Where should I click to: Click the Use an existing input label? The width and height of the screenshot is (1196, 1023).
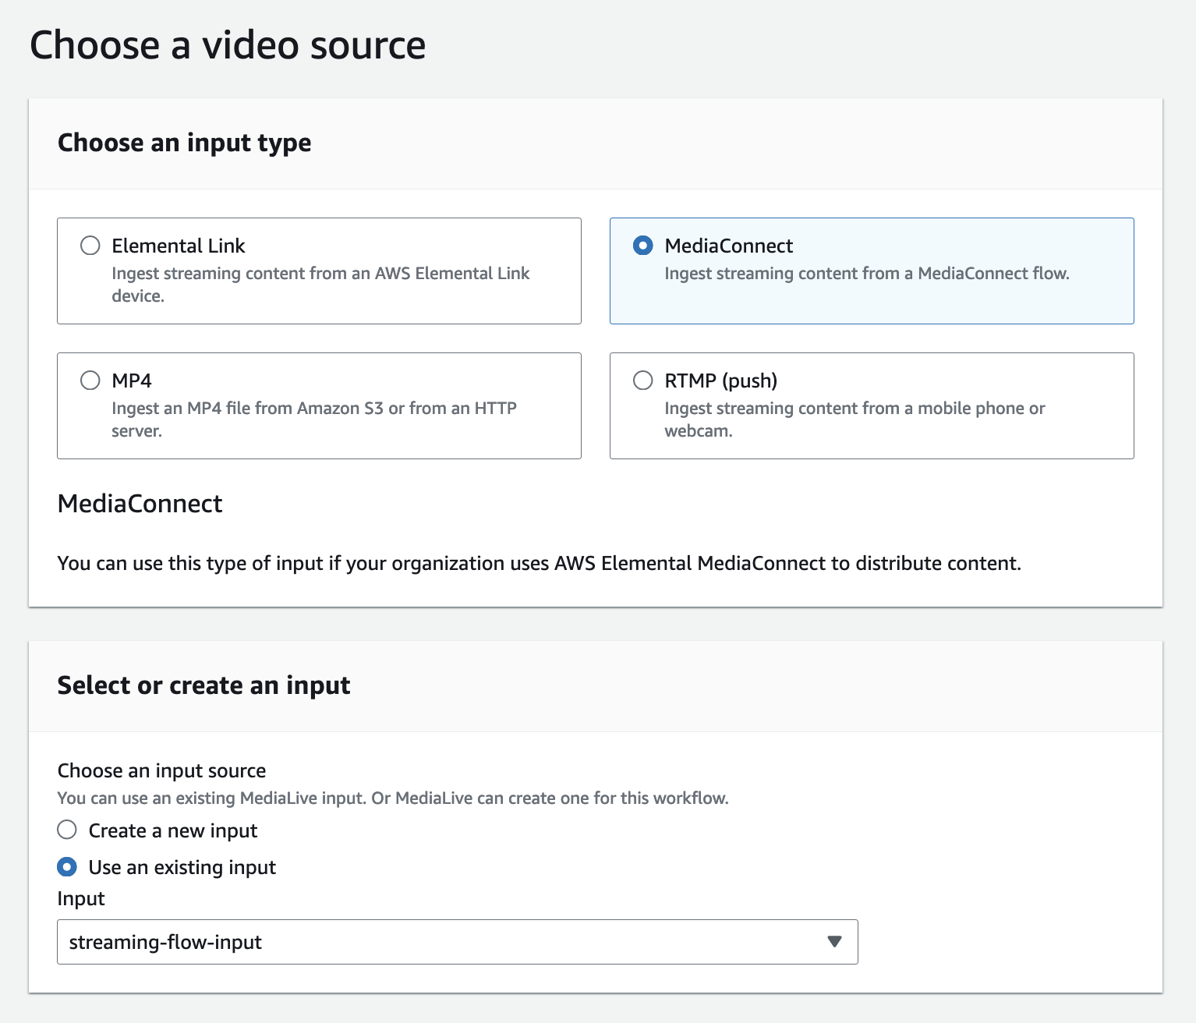(182, 867)
